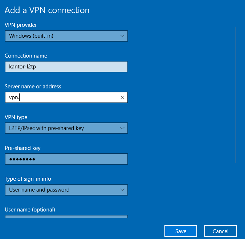Click the chevron on User name and password
This screenshot has height=239, width=245.
tap(122, 190)
